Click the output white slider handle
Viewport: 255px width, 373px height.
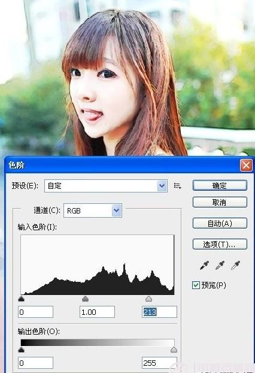coord(174,350)
